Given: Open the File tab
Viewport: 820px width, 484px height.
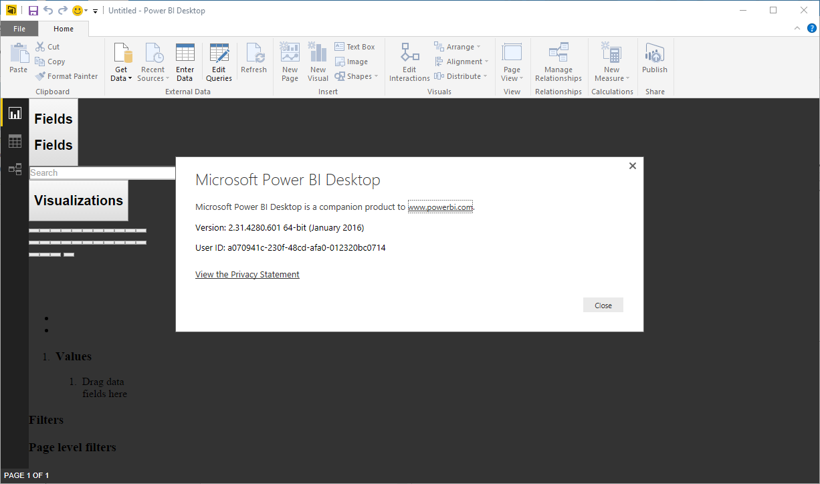Looking at the screenshot, I should pyautogui.click(x=19, y=29).
